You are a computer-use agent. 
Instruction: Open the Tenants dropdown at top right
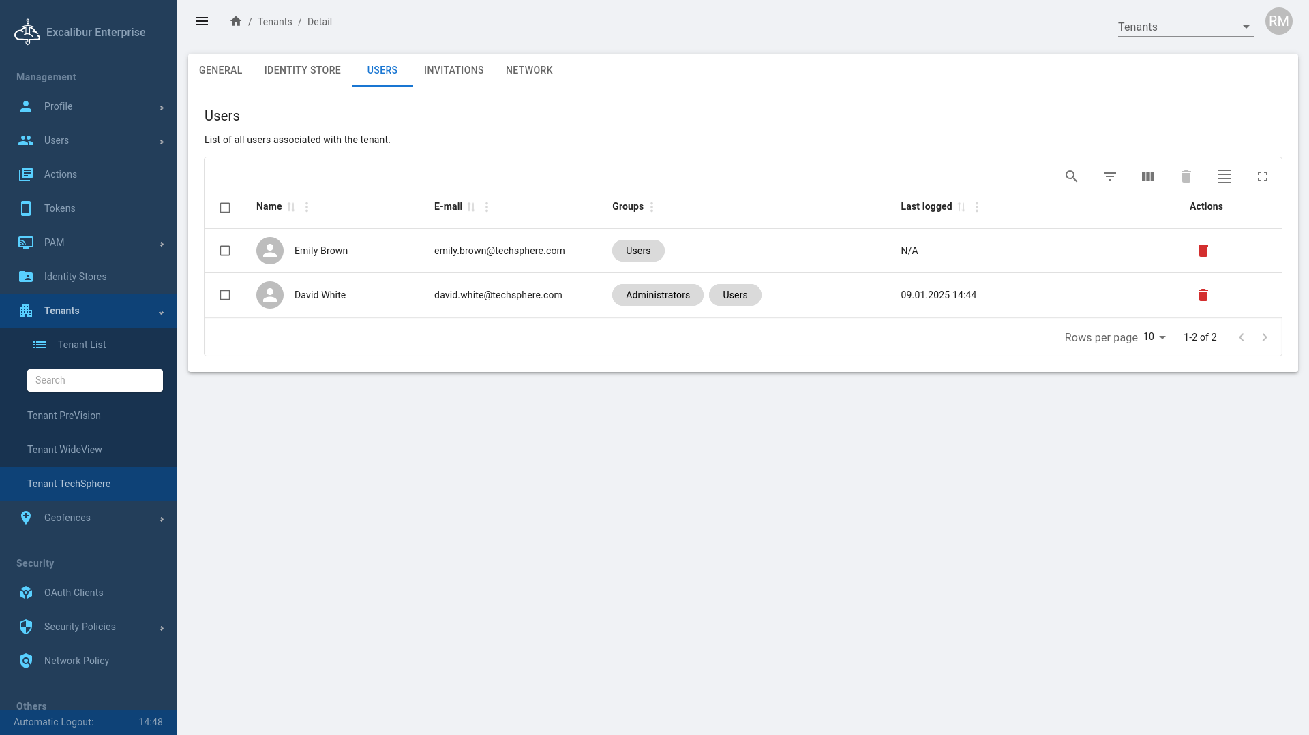[1185, 27]
